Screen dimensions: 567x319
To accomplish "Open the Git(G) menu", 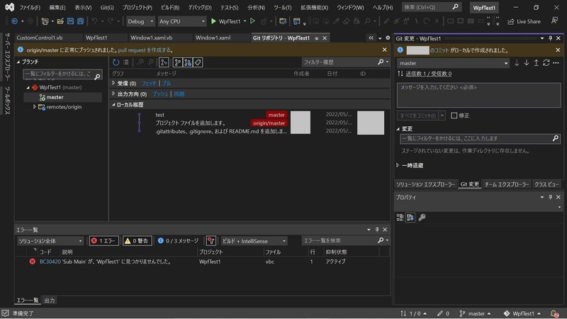I will pyautogui.click(x=107, y=7).
